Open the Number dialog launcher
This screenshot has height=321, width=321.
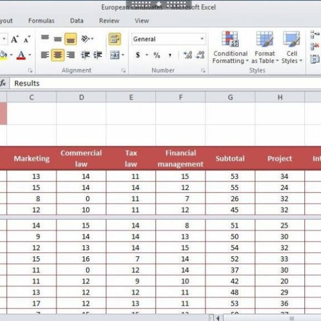click(203, 71)
